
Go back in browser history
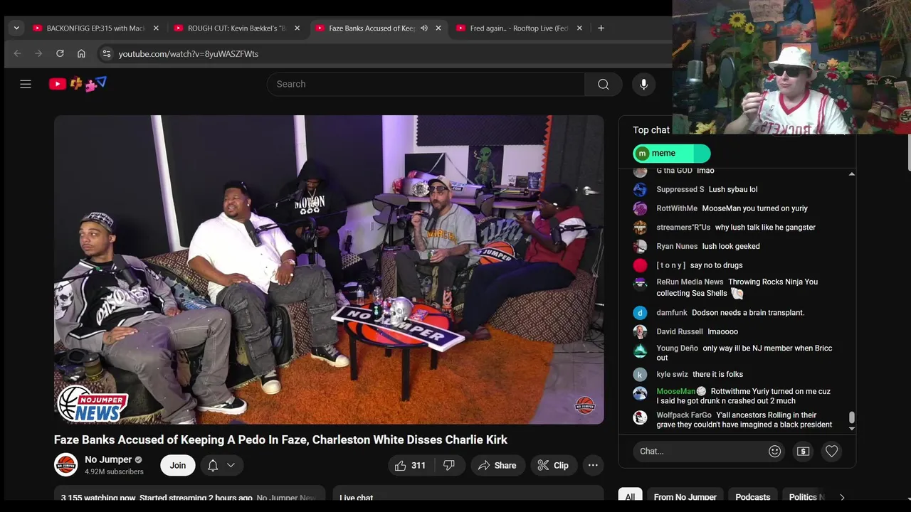(17, 53)
